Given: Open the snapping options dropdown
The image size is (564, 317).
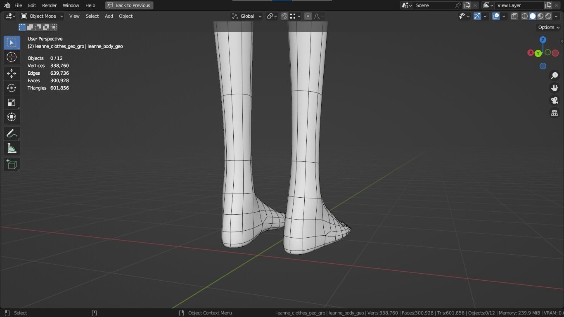Looking at the screenshot, I should coord(295,16).
